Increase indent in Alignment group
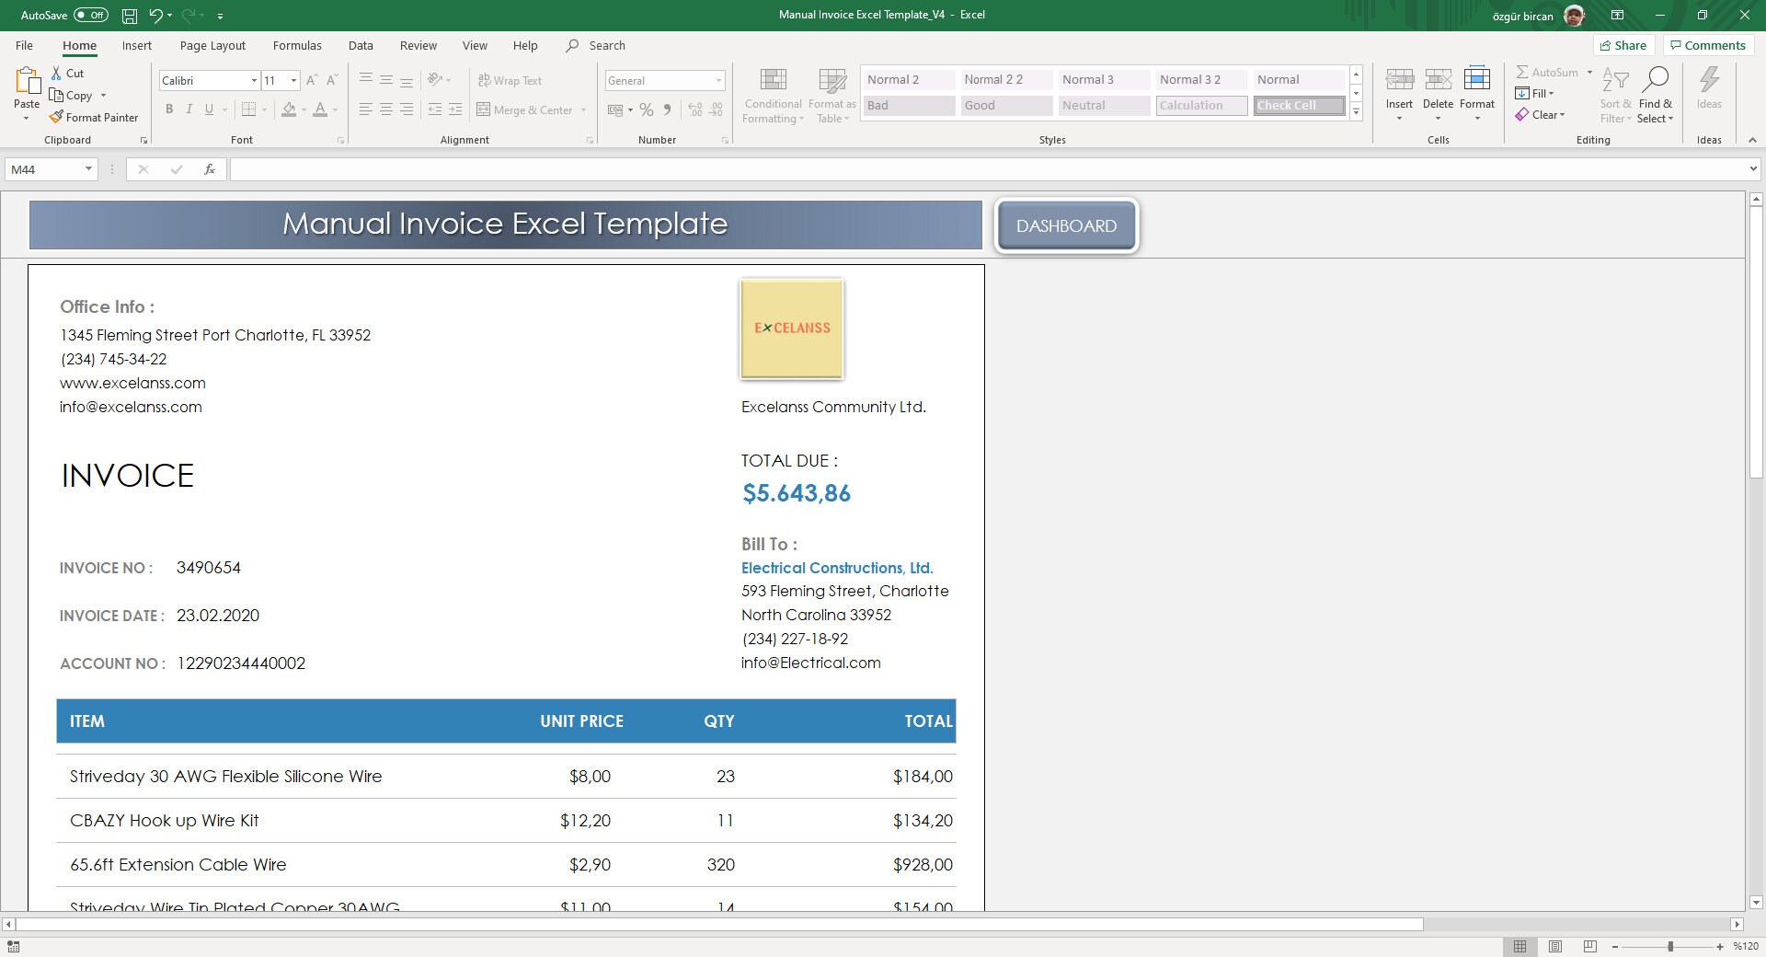Screen dimensions: 1766x957 point(455,110)
